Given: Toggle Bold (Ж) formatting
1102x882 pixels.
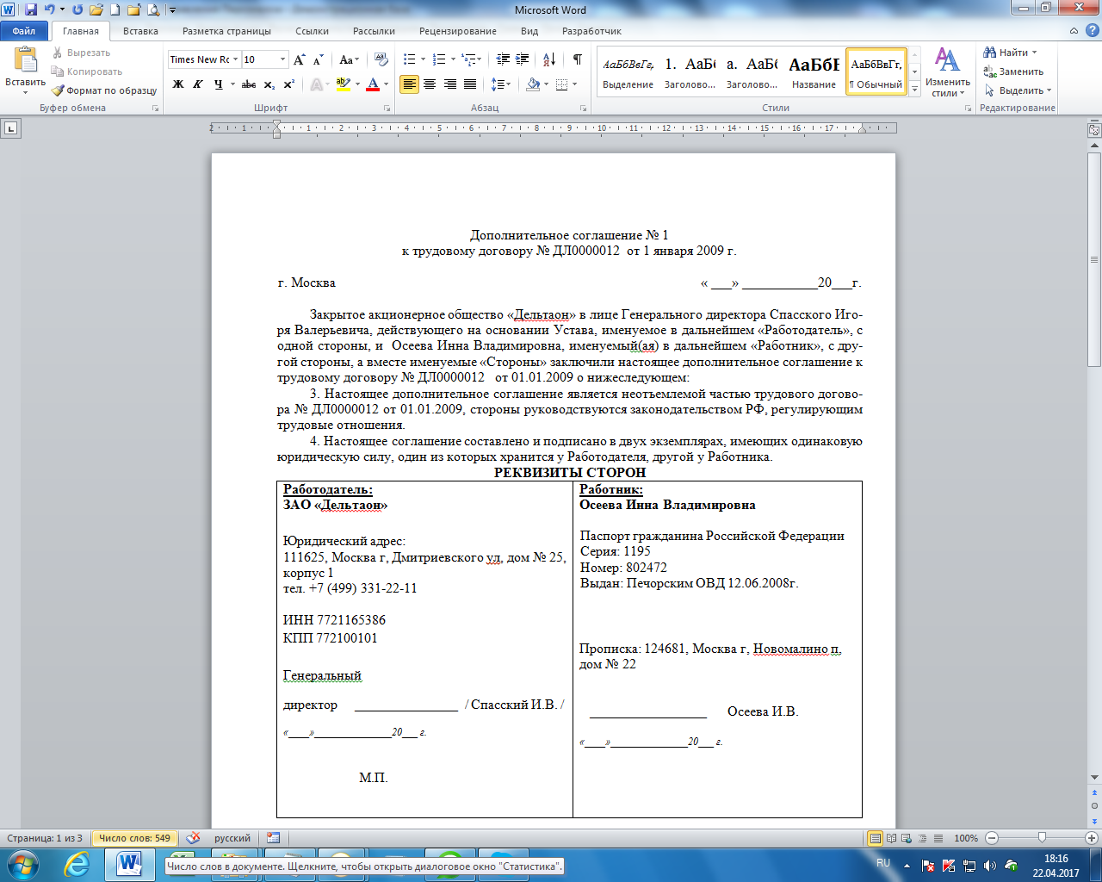Looking at the screenshot, I should click(178, 84).
